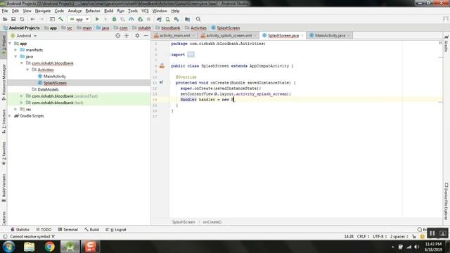
Task: Toggle the read-only lock icon in status bar
Action: 414,237
